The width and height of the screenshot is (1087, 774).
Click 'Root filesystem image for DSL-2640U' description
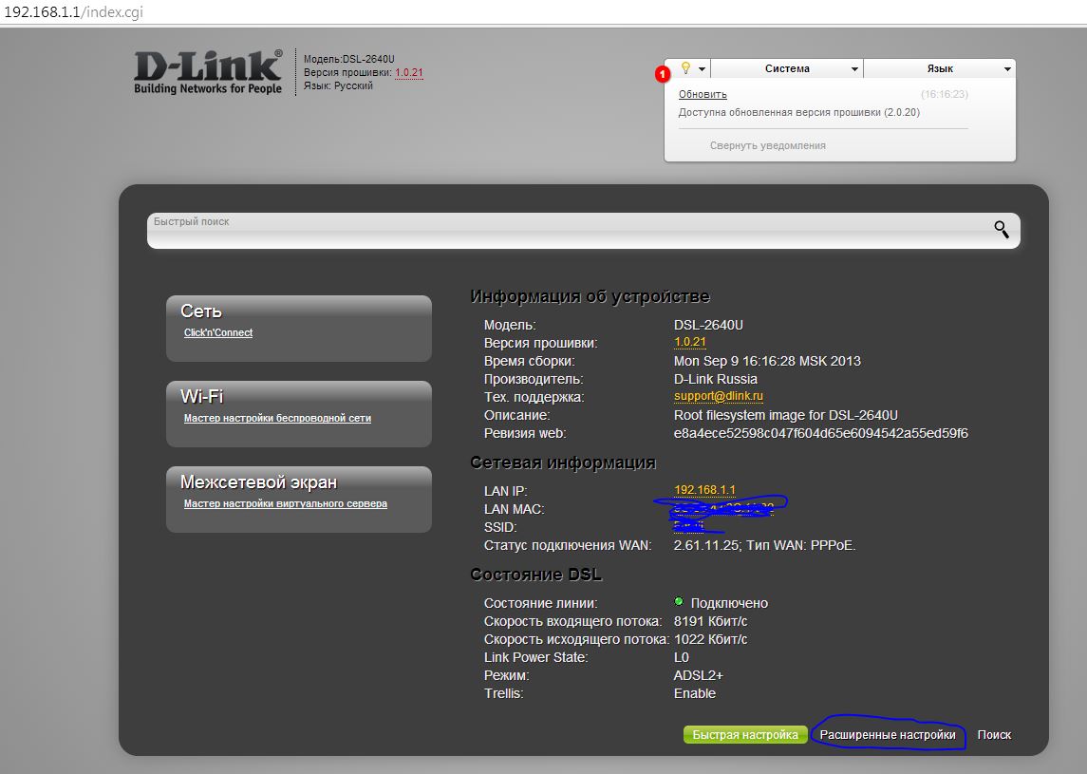[785, 415]
